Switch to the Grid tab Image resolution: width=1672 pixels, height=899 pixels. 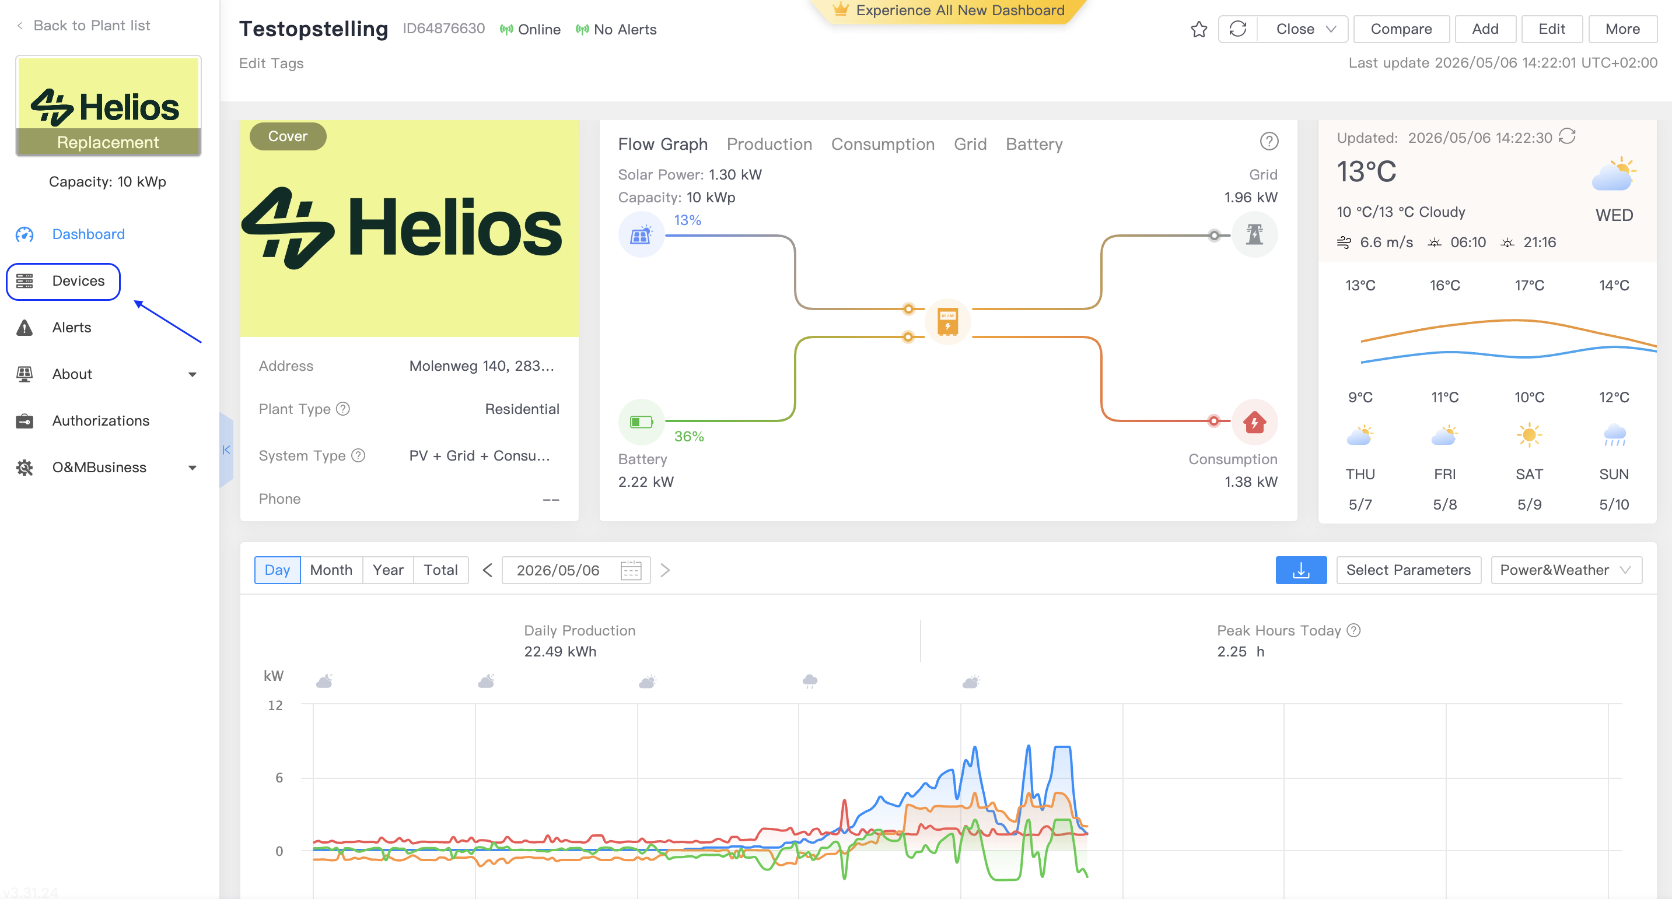point(970,144)
